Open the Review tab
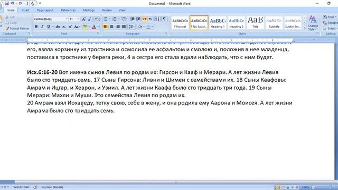The width and height of the screenshot is (338, 190). pos(107,10)
